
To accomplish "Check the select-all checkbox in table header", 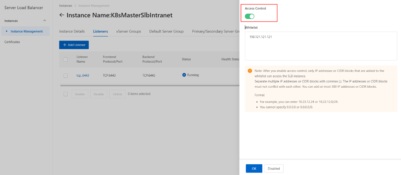I will click(x=65, y=59).
